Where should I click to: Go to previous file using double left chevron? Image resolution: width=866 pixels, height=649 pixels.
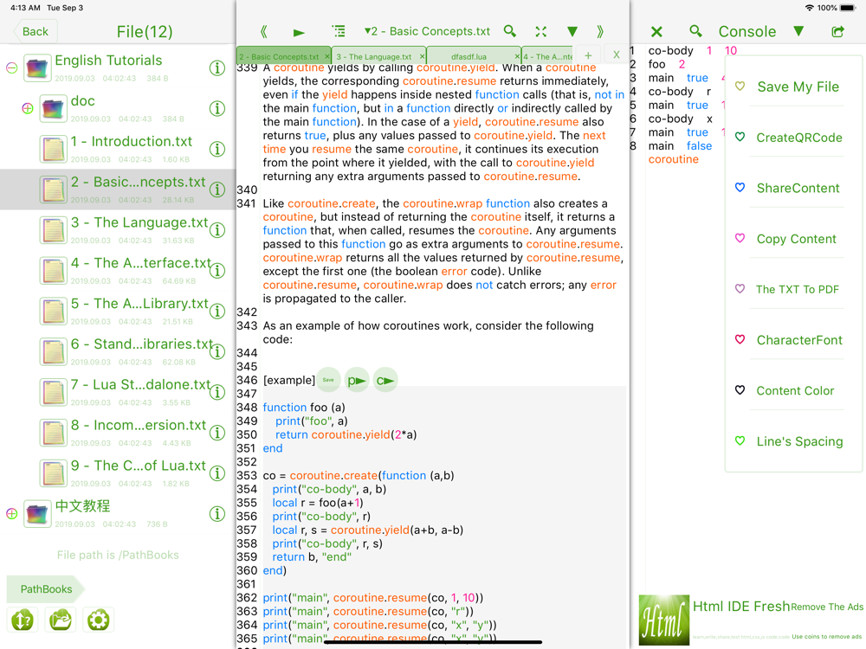(x=264, y=32)
